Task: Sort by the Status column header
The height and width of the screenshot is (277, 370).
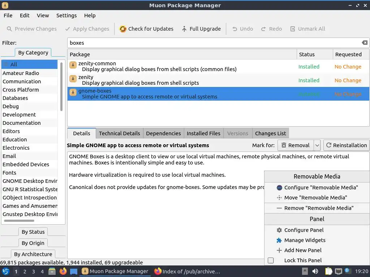Action: 315,54
